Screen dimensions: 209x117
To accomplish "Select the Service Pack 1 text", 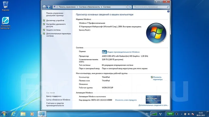I will pos(85,30).
